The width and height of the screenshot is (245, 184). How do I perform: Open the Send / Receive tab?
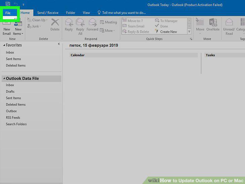pos(48,13)
